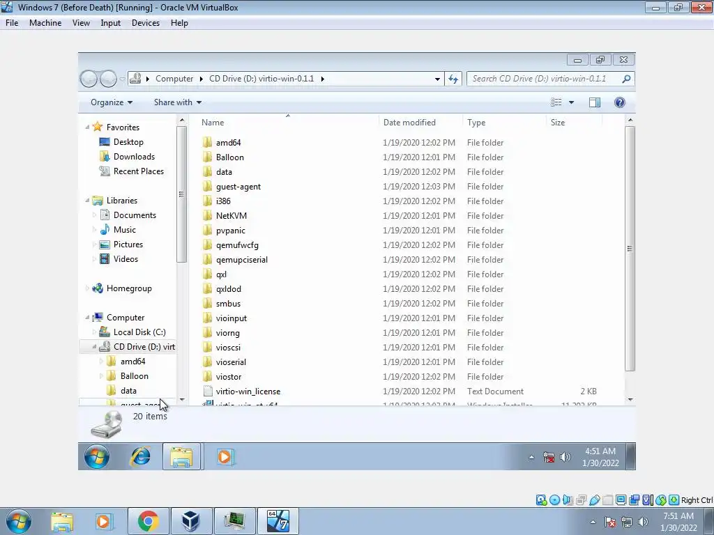Show hidden icons in guest tray
Screen dimensions: 714x535
point(531,457)
